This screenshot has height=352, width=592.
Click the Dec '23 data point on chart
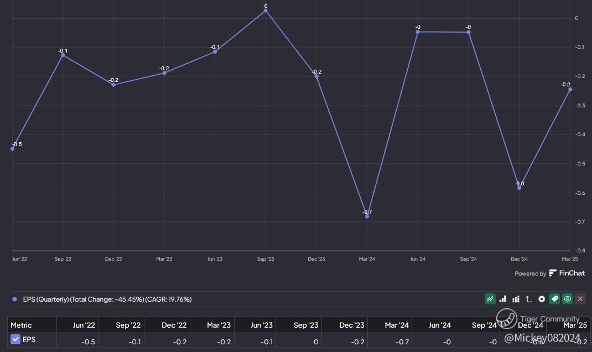[316, 77]
